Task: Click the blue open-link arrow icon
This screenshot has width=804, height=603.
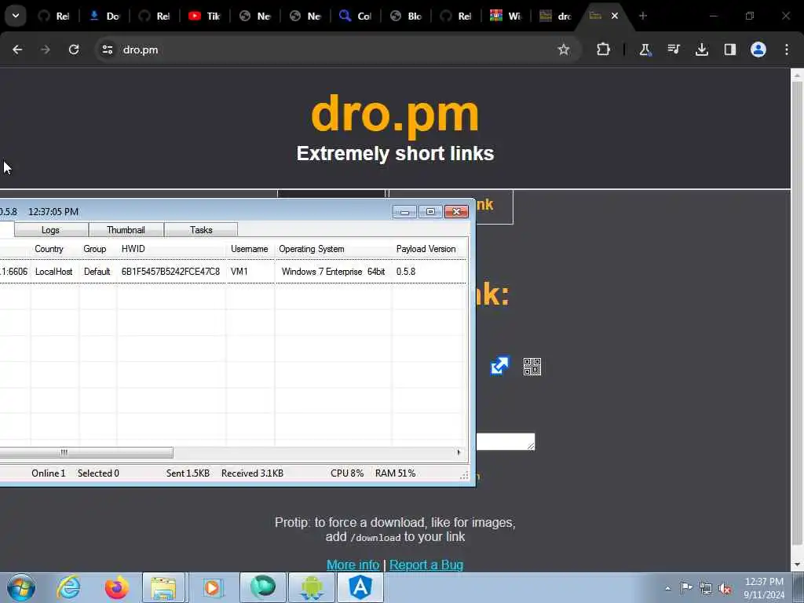Action: pyautogui.click(x=500, y=366)
